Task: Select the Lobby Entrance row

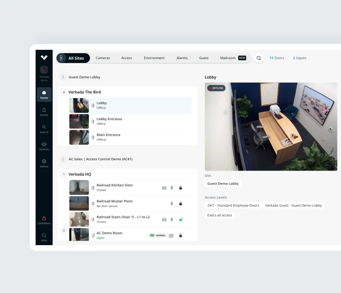Action: coord(130,122)
